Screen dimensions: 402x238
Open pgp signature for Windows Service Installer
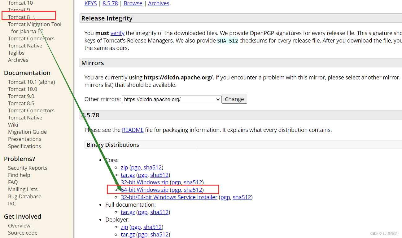pos(225,197)
